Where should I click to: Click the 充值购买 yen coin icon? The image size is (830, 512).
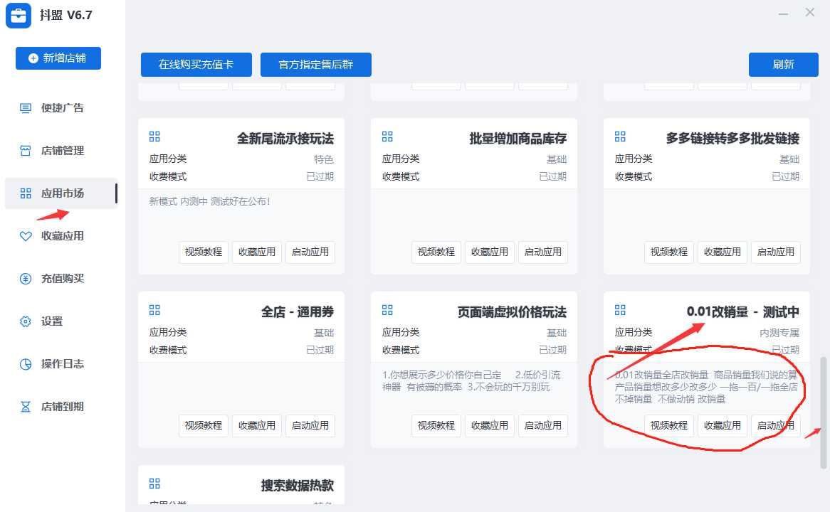(x=26, y=279)
